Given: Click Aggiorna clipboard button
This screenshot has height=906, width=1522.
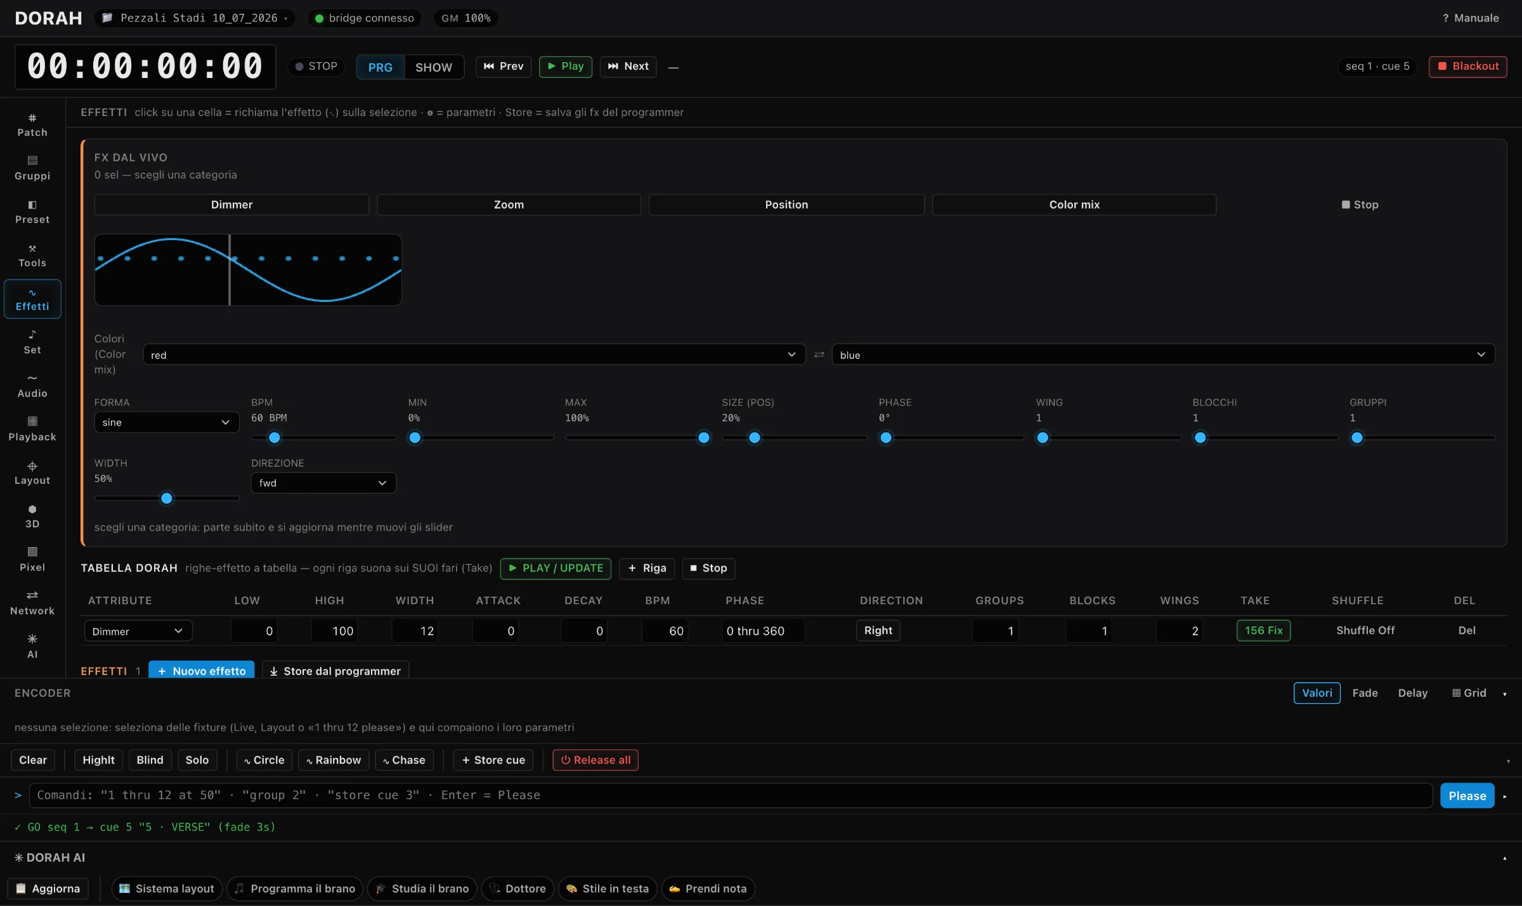Looking at the screenshot, I should pyautogui.click(x=48, y=888).
